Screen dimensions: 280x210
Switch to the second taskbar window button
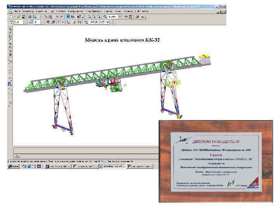tap(85, 166)
